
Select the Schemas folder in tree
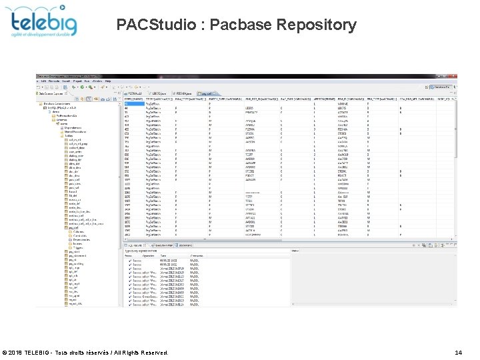point(59,120)
